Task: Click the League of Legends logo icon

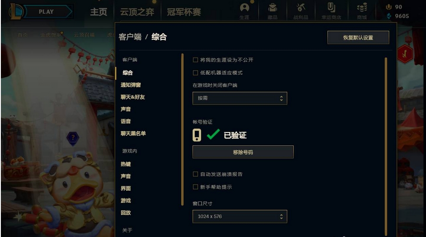Action: [16, 12]
